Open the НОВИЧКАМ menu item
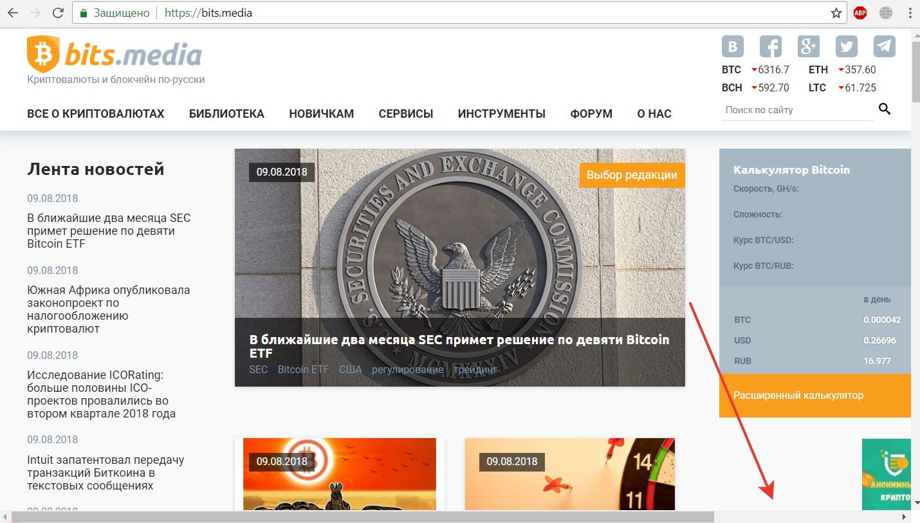920x523 pixels. point(322,114)
